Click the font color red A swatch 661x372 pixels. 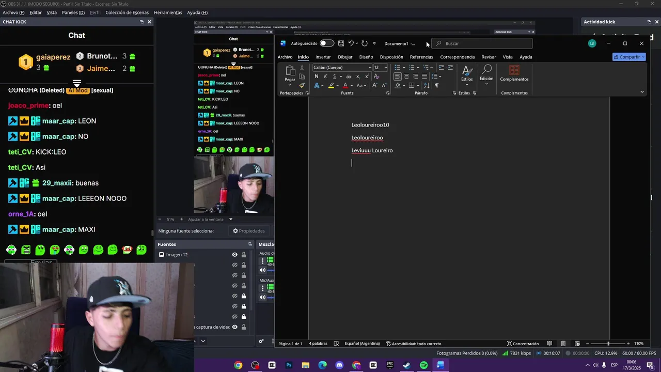tap(345, 85)
